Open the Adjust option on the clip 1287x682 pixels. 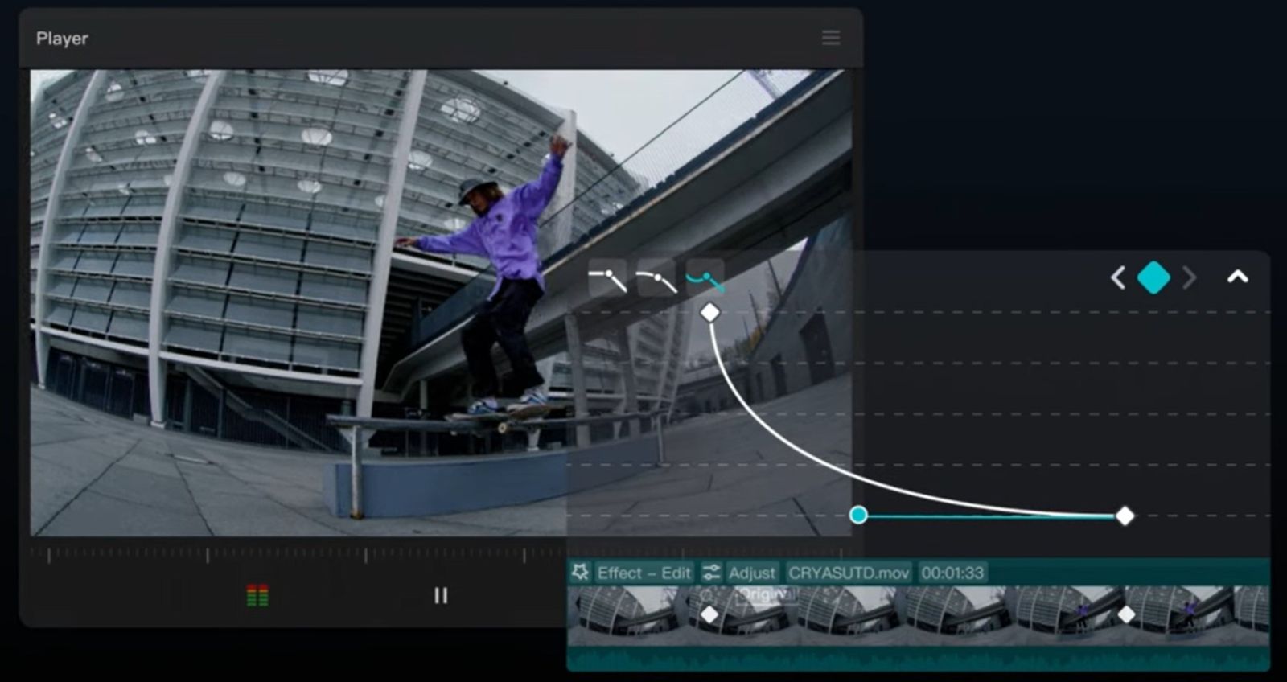click(751, 573)
